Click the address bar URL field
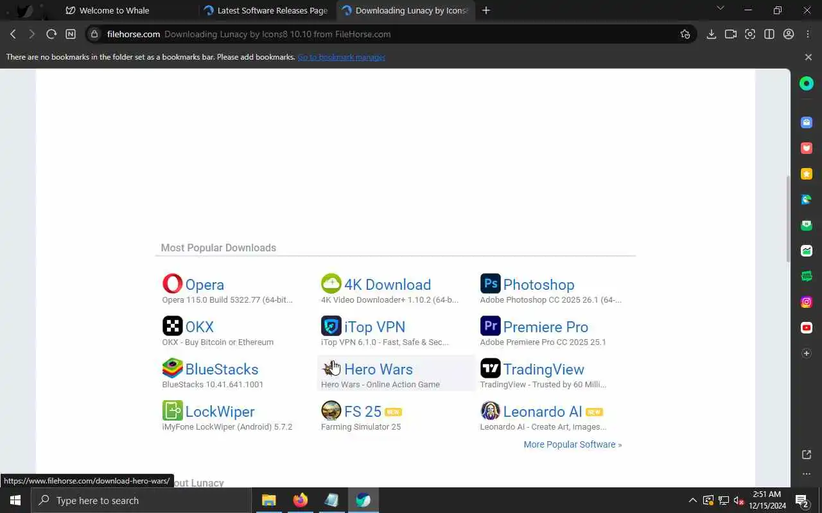 pos(389,34)
